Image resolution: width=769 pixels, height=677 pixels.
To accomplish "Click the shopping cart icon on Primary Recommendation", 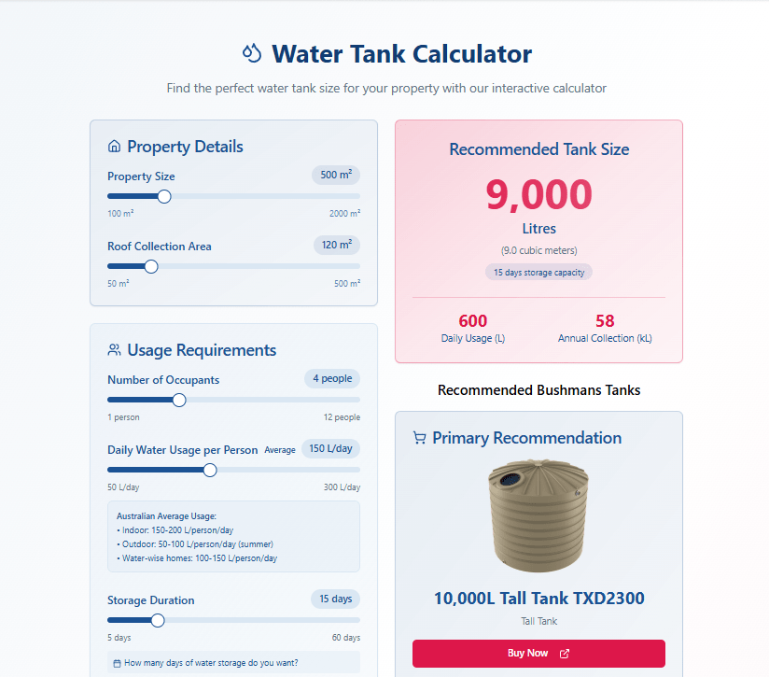I will pos(418,437).
